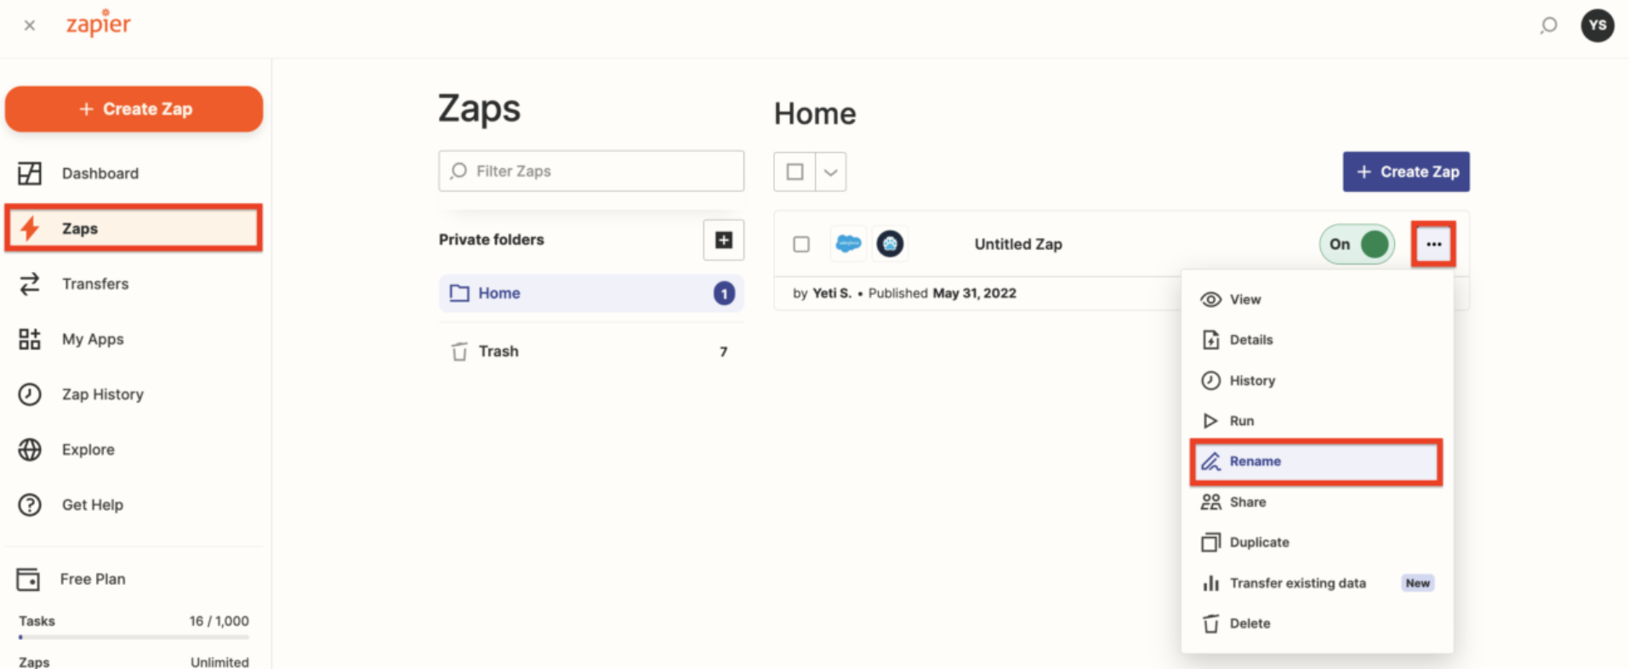The width and height of the screenshot is (1629, 669).
Task: Click the Dashboard grid icon
Action: click(x=30, y=173)
